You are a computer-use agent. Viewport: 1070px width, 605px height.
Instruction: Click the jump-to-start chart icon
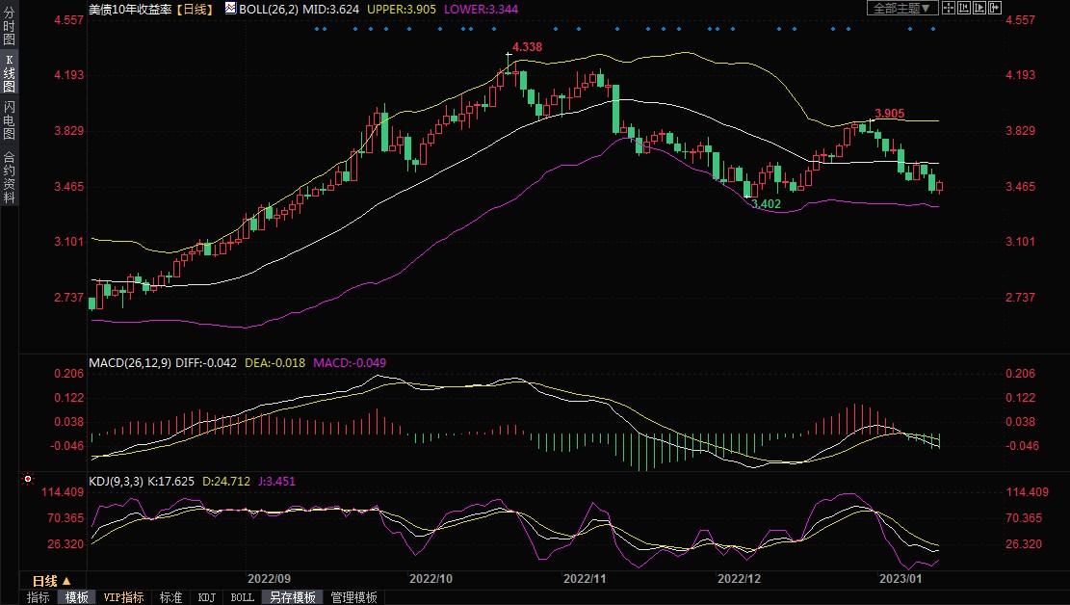(x=963, y=8)
